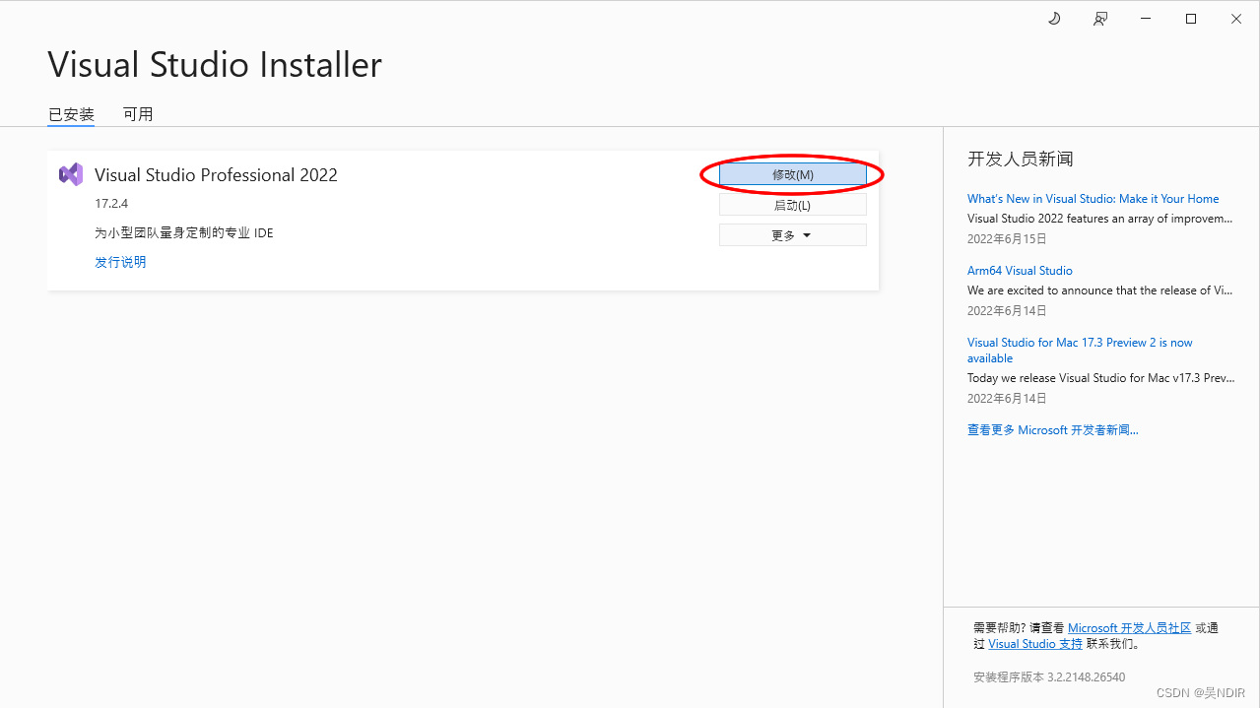Click the Visual Studio Installer title text
Viewport: 1260px width, 708px height.
215,65
